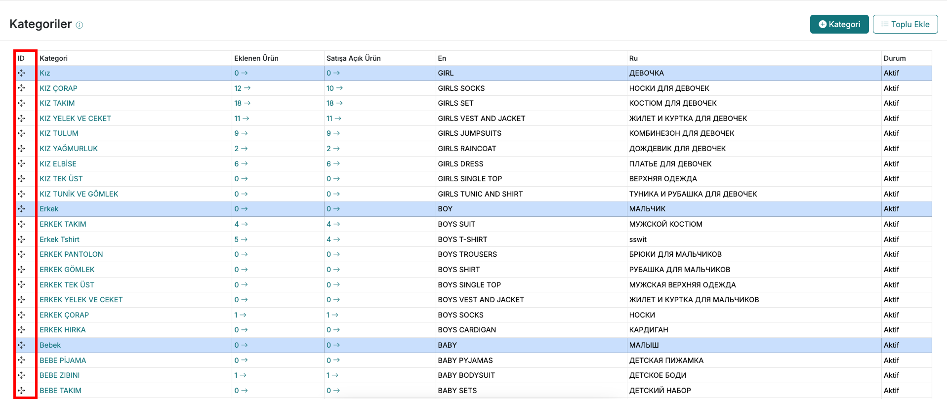Viewport: 947px width, 399px height.
Task: Click the drag handle for KIZ TEK ÜST
Action: click(x=22, y=179)
